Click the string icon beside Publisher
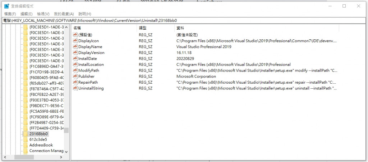Image resolution: width=368 pixels, height=162 pixels. point(75,76)
